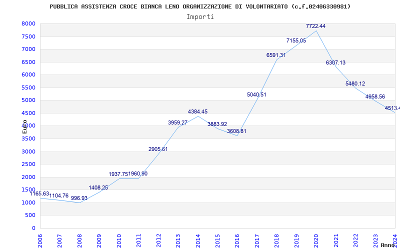The width and height of the screenshot is (400, 250).
Task: Select the 3959.27 data label
Action: 177,122
